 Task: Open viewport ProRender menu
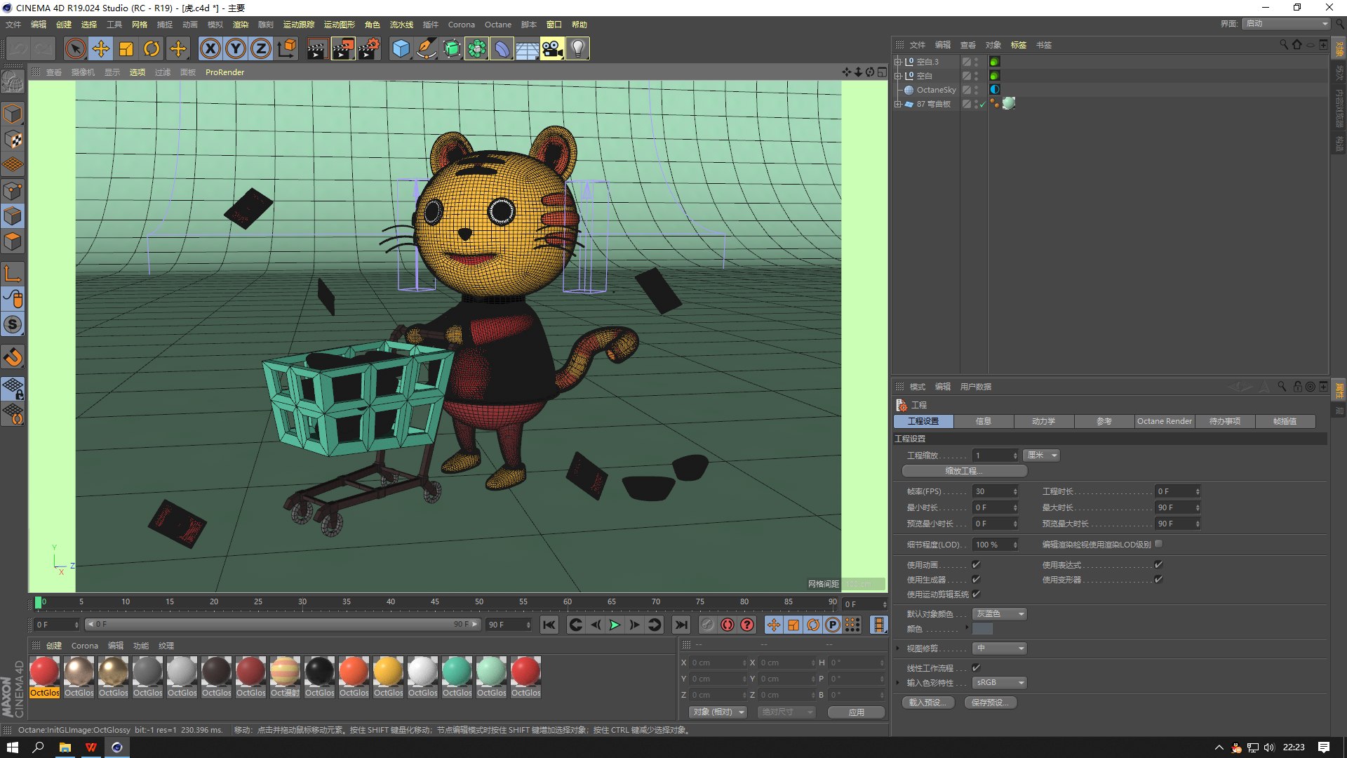coord(224,72)
